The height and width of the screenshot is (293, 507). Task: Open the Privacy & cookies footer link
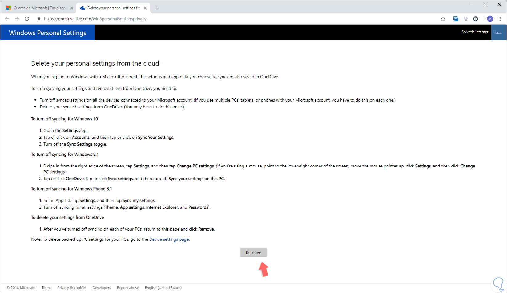click(72, 288)
